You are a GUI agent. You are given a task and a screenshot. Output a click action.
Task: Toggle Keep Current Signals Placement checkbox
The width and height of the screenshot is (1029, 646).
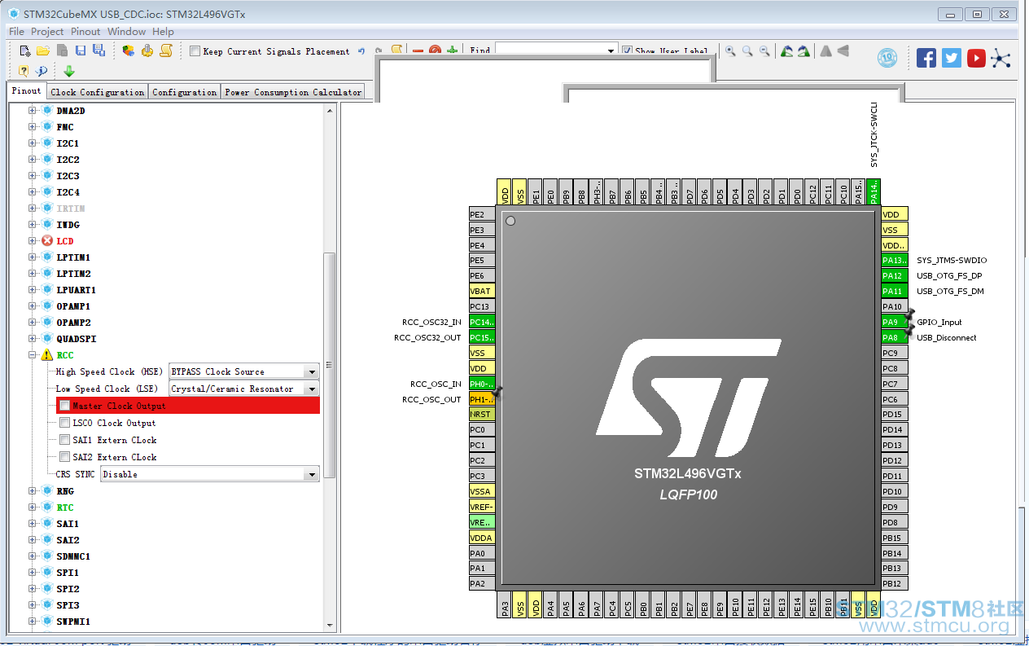(x=195, y=51)
